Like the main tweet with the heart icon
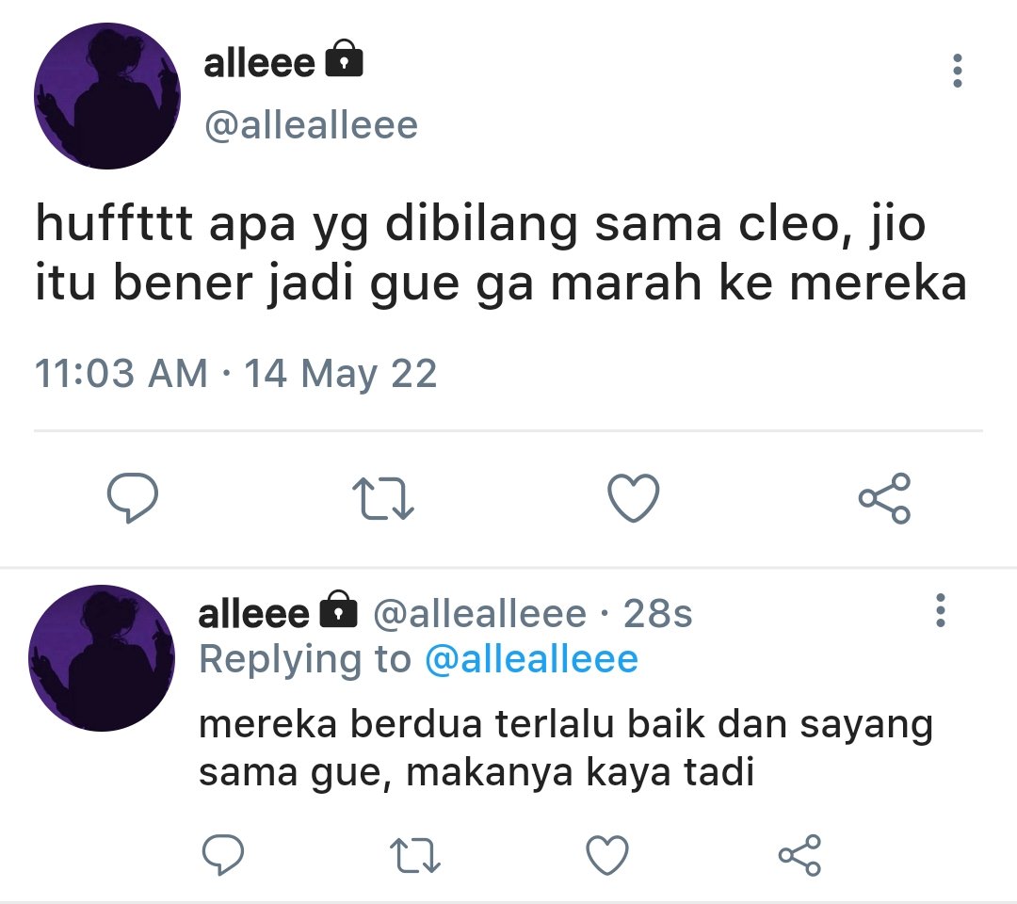This screenshot has height=904, width=1017. (634, 498)
